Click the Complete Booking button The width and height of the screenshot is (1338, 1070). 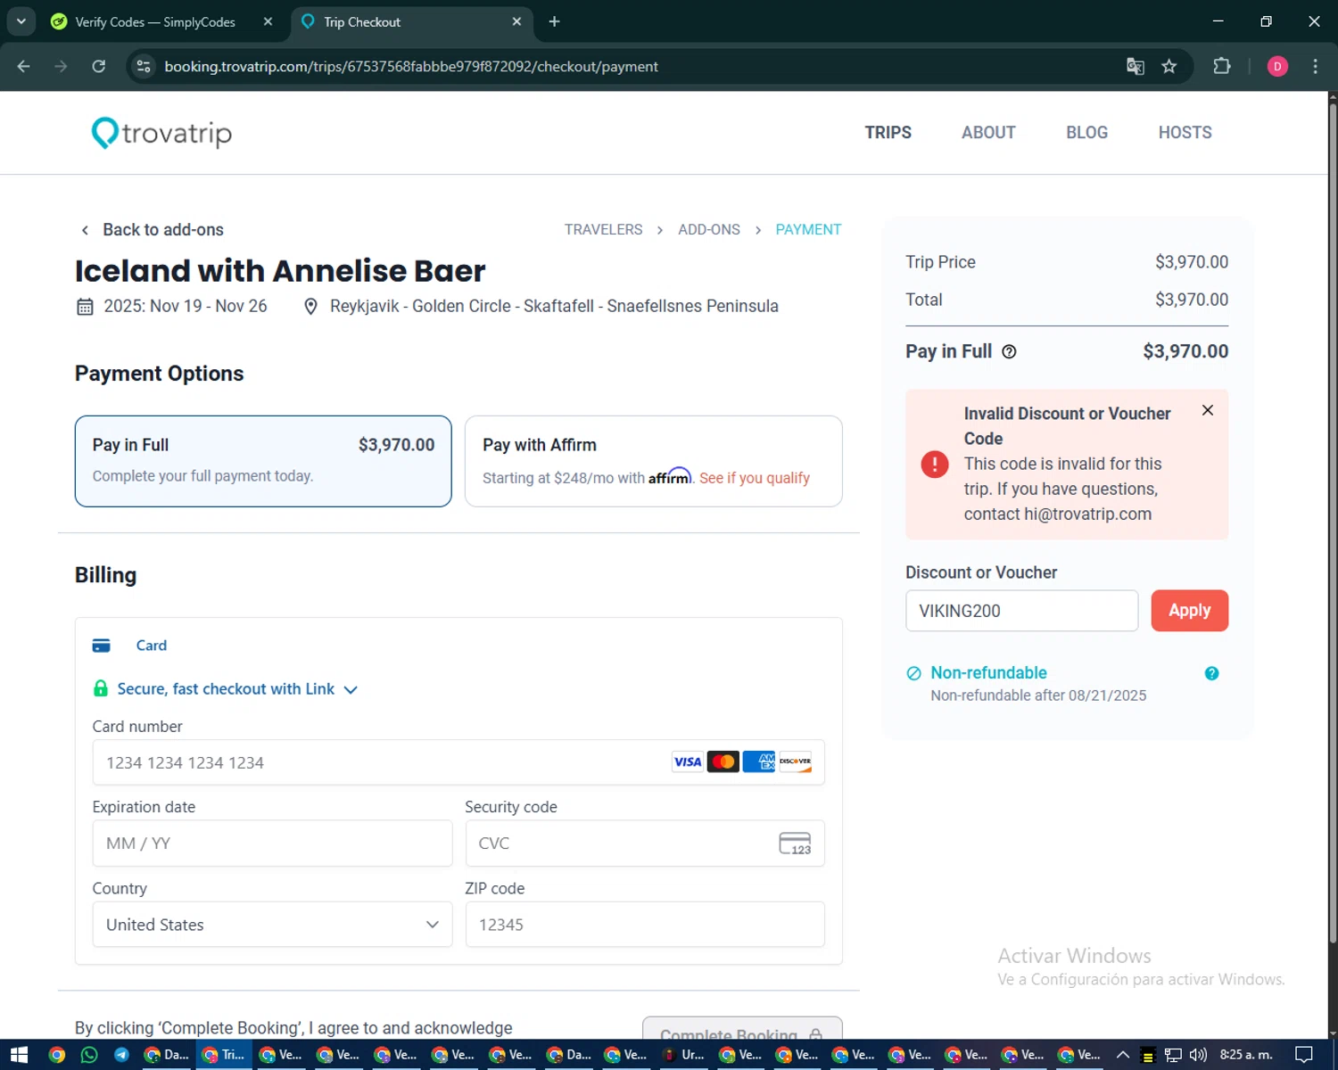coord(742,1028)
